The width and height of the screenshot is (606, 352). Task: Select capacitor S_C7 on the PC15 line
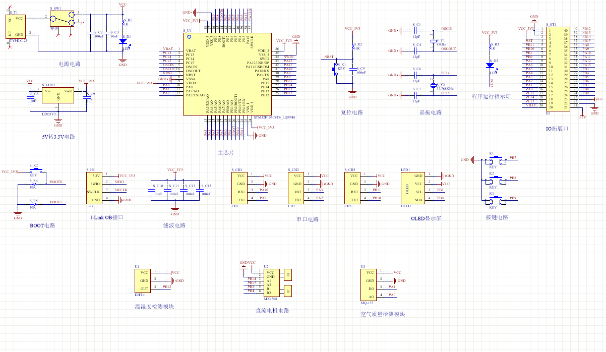coord(416,95)
